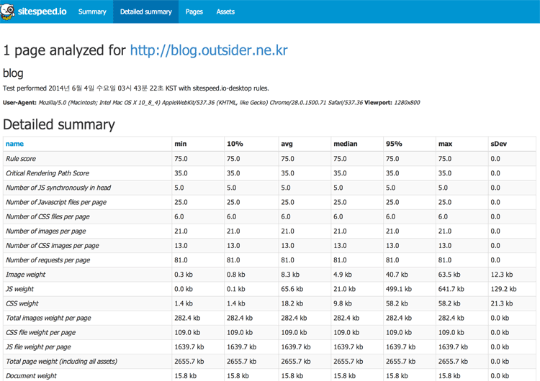Click CSS weight sDev value 21.3 kb
This screenshot has width=540, height=381.
coord(501,303)
